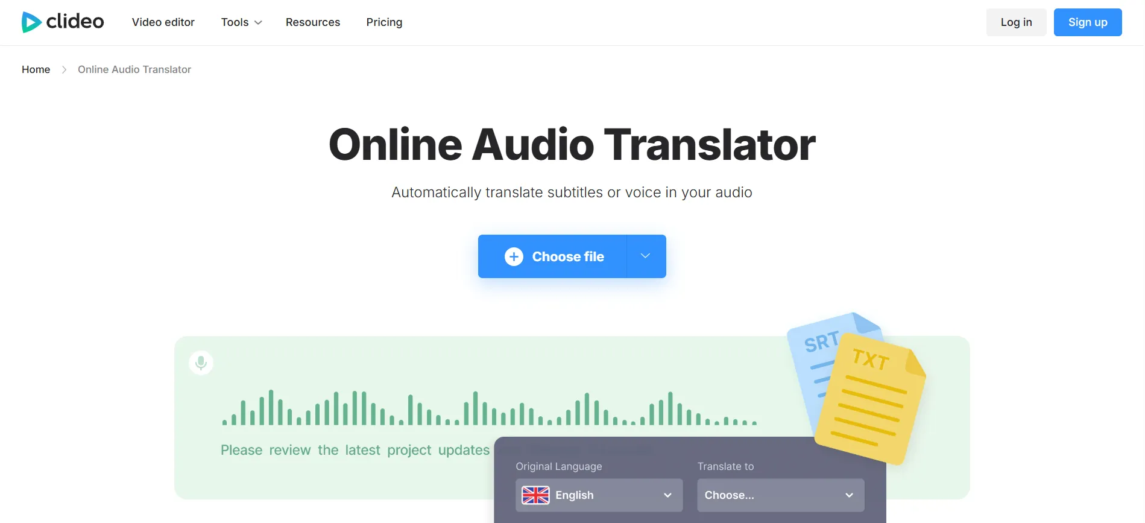Click the Choose file button
The image size is (1145, 523).
[552, 256]
